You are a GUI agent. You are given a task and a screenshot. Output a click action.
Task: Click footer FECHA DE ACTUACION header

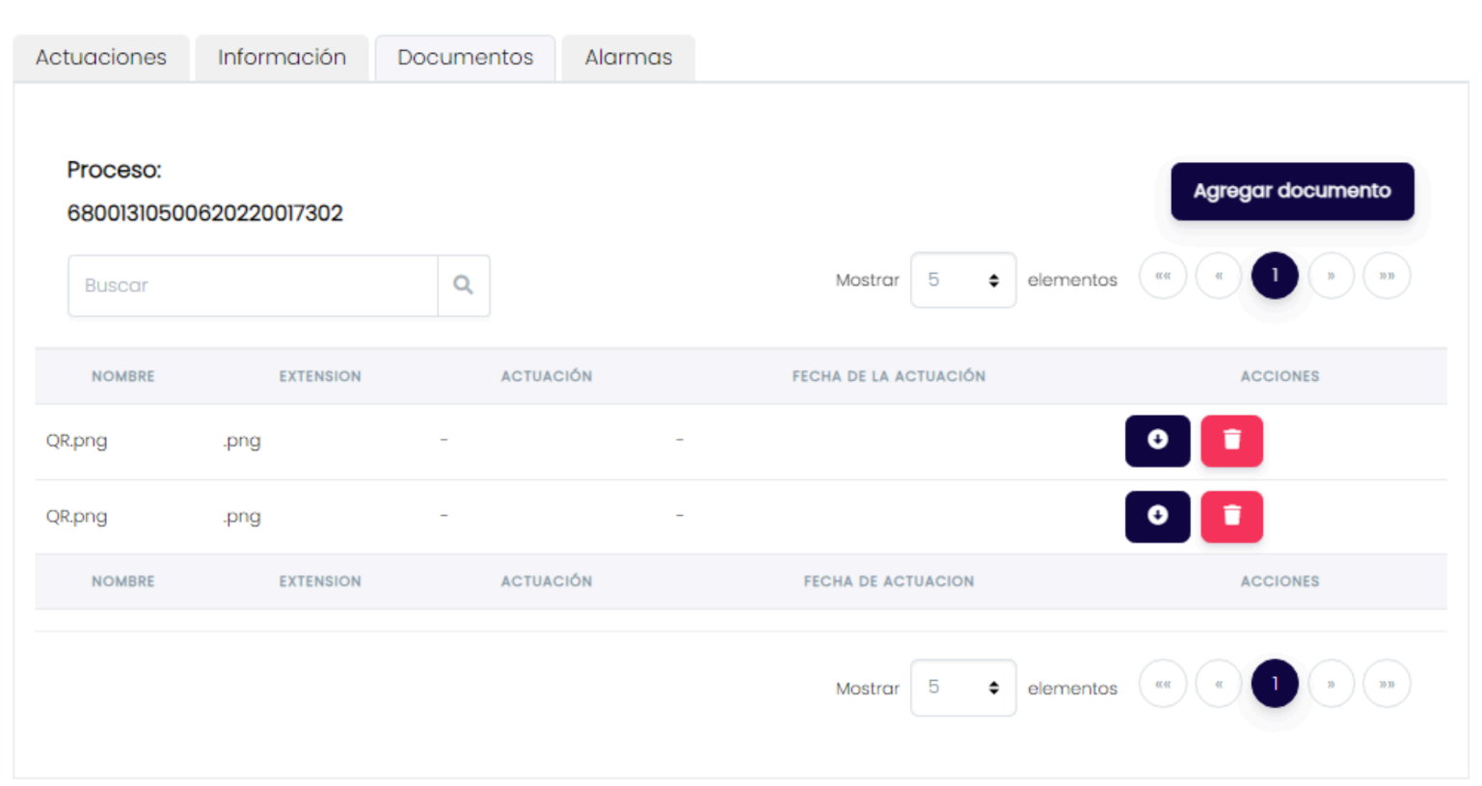(889, 582)
